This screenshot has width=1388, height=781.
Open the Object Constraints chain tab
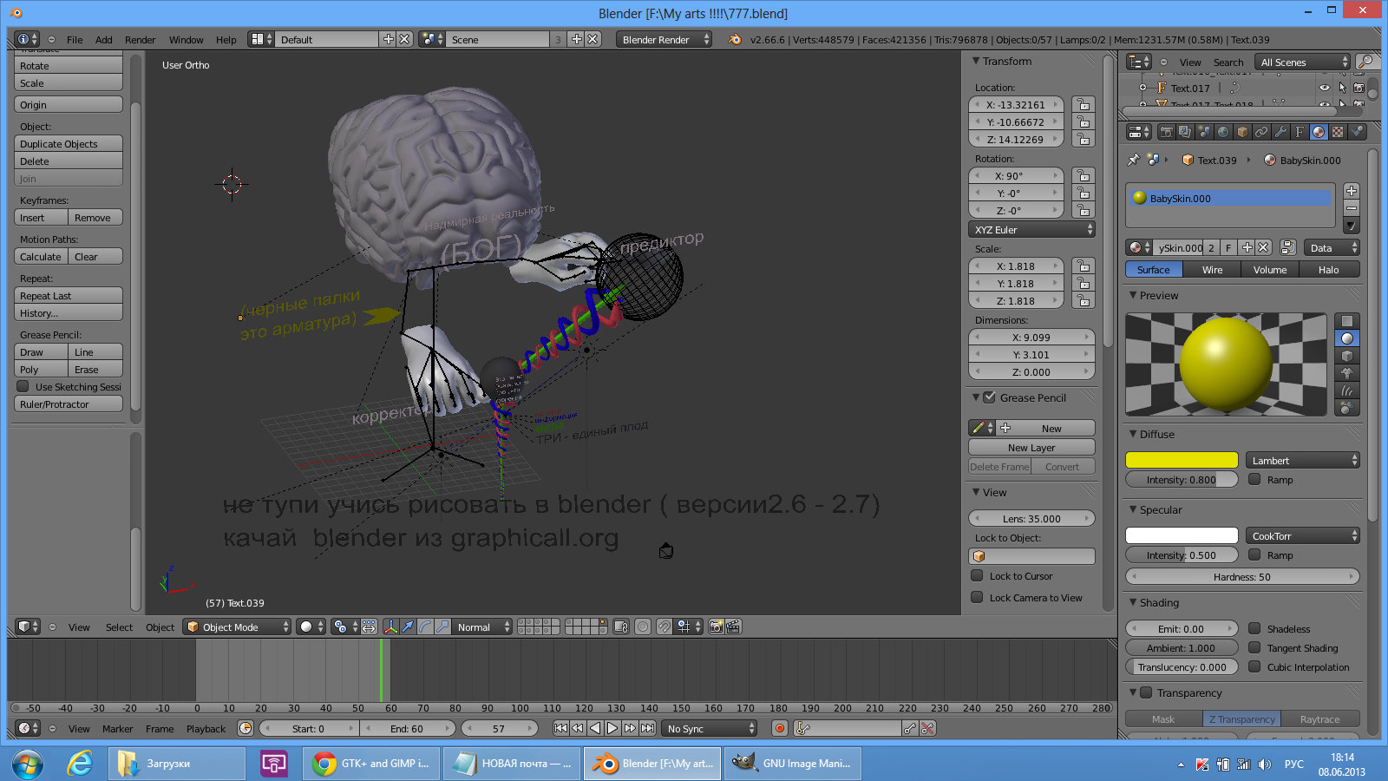coord(1261,132)
